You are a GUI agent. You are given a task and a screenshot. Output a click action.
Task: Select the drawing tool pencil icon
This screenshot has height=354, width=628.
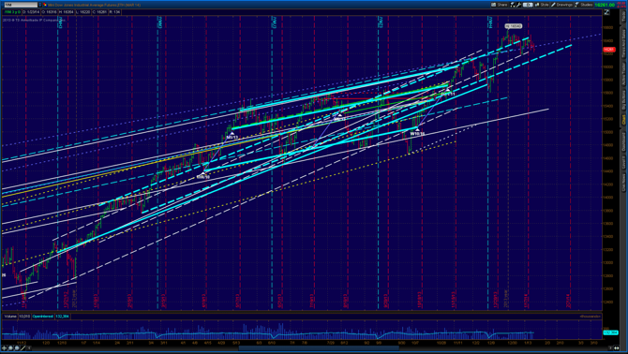[x=22, y=348]
